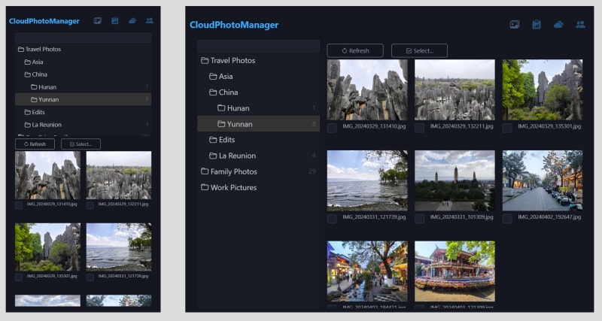Image resolution: width=602 pixels, height=321 pixels.
Task: Click the Refresh button in the narrow layout
Action: (x=35, y=144)
